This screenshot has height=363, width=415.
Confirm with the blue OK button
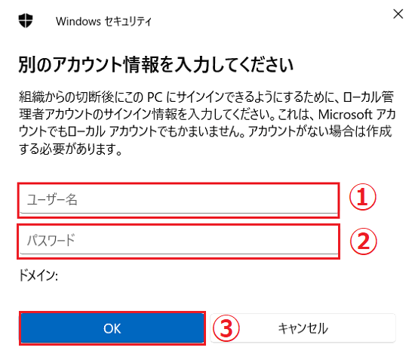112,328
